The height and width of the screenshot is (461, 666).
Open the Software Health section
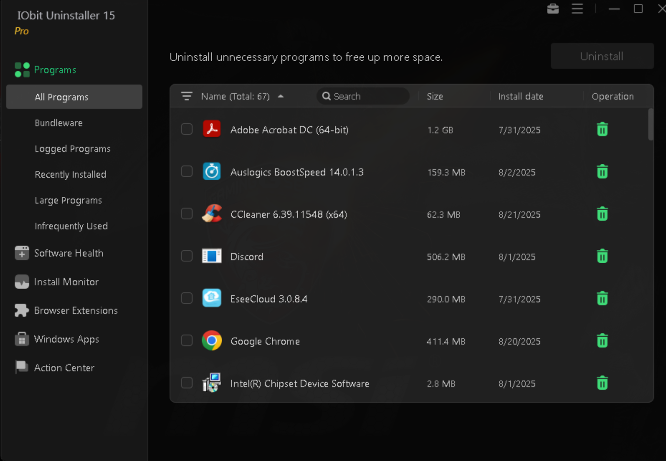coord(69,253)
